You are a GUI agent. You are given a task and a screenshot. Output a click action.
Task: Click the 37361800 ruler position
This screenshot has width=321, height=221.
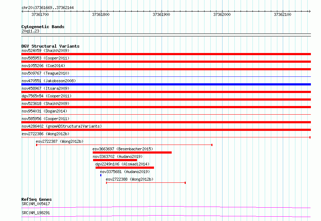(101, 14)
